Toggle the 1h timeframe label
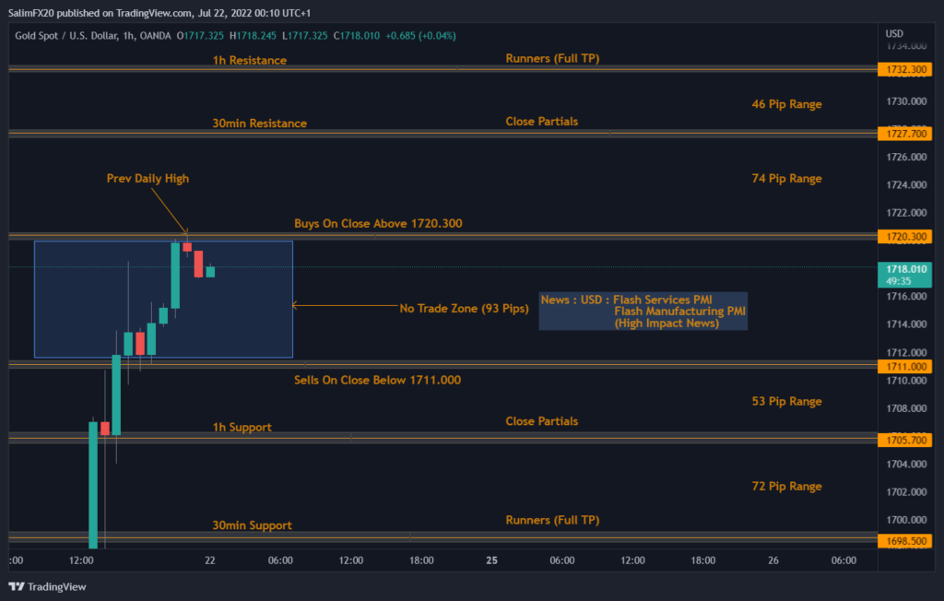 [x=130, y=35]
